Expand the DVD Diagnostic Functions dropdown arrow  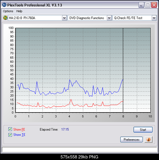[109, 18]
